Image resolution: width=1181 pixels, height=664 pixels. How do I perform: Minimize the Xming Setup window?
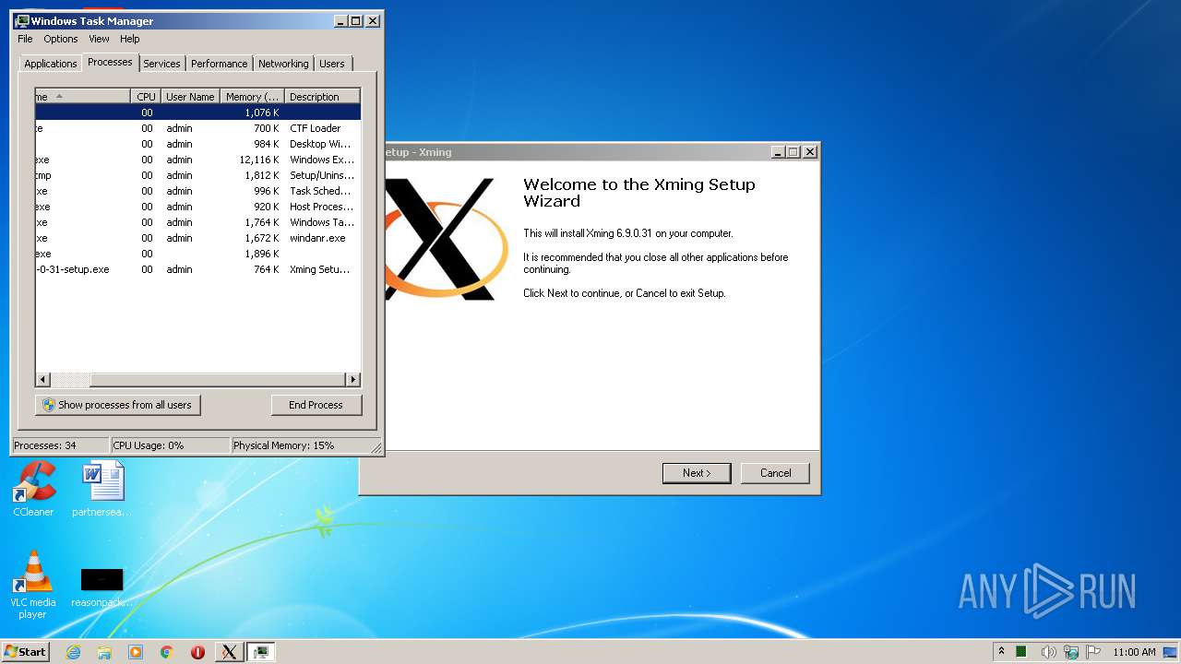point(777,152)
